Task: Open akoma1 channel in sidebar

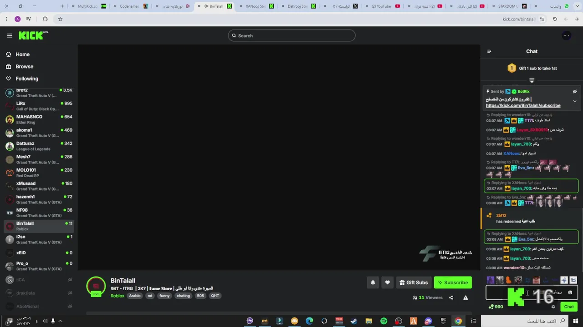Action: pyautogui.click(x=39, y=133)
